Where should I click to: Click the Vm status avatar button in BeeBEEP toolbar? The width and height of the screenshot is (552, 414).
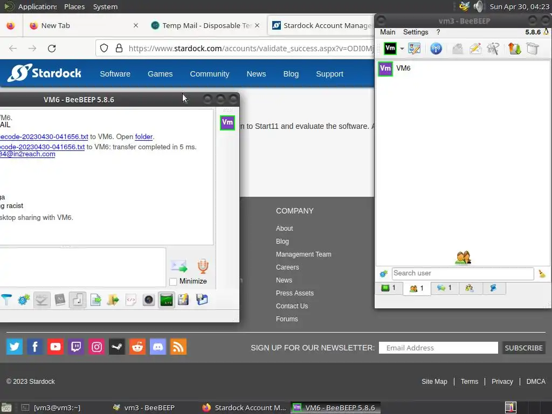coord(390,49)
